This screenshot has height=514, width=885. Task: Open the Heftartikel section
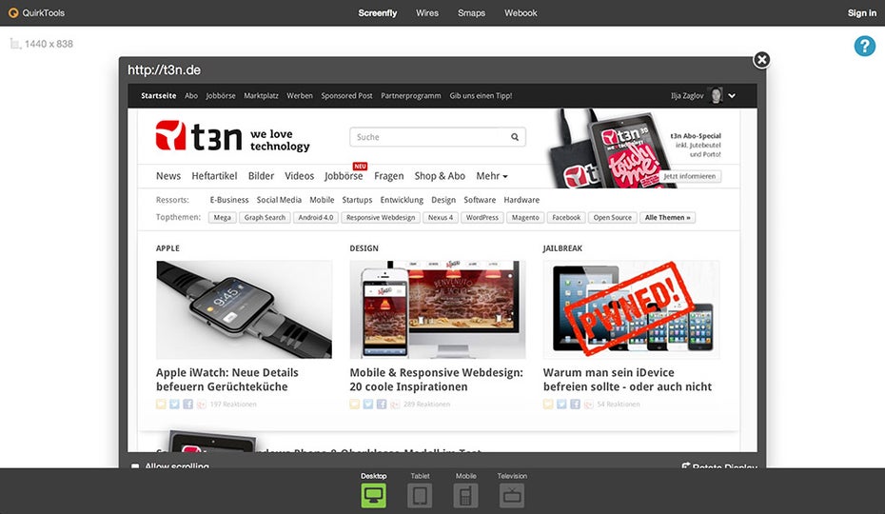click(214, 176)
